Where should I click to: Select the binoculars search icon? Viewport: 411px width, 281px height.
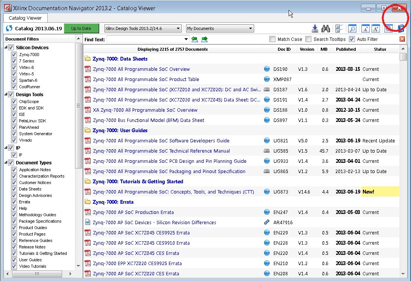[326, 28]
